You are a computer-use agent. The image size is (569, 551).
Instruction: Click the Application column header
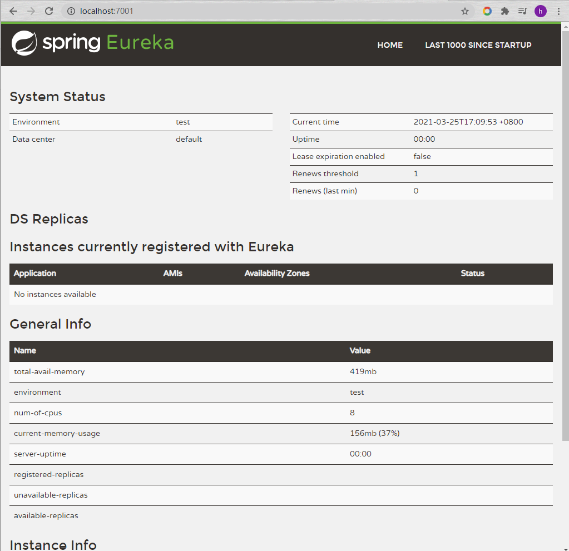(x=35, y=274)
